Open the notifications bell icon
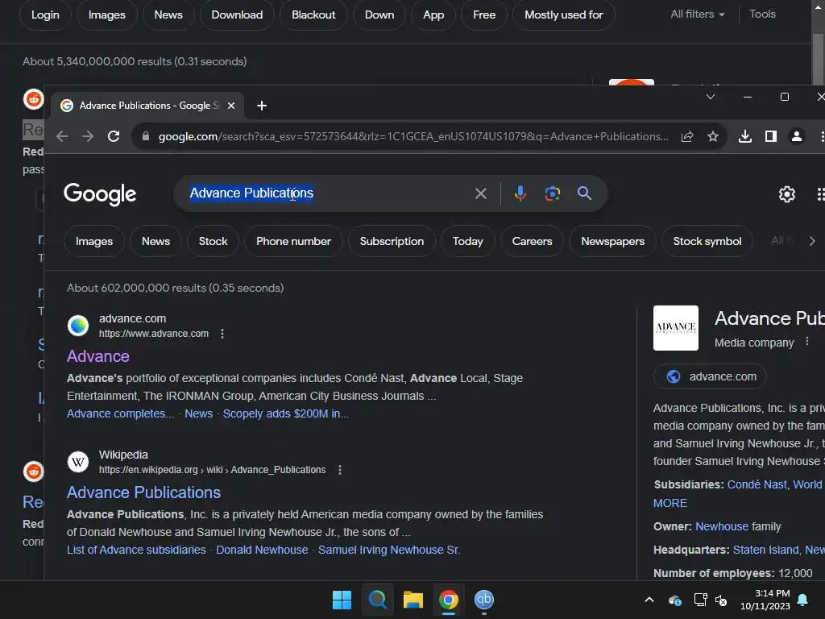 click(803, 600)
